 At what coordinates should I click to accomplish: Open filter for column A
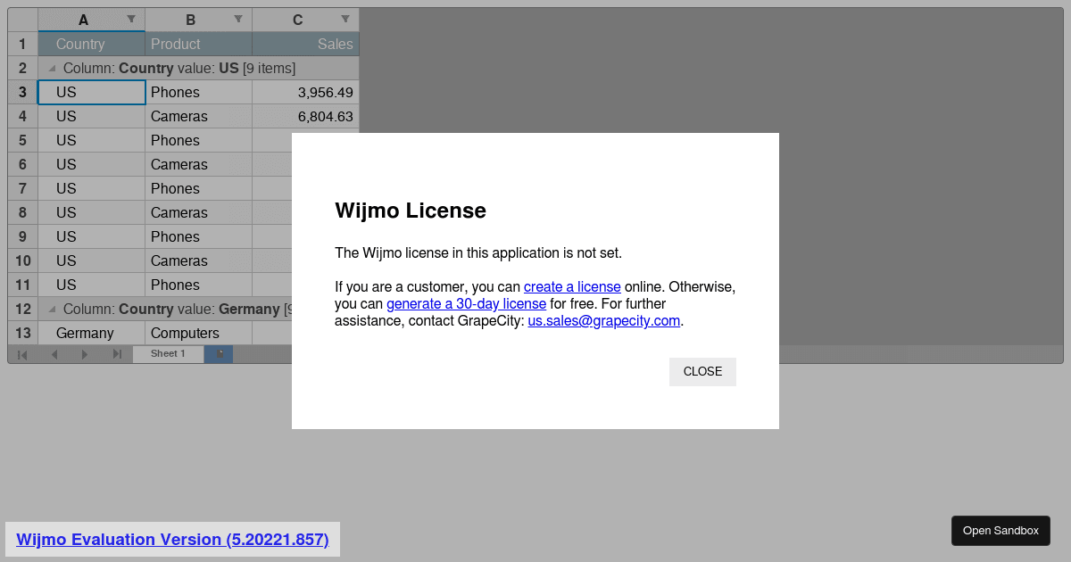[x=131, y=19]
